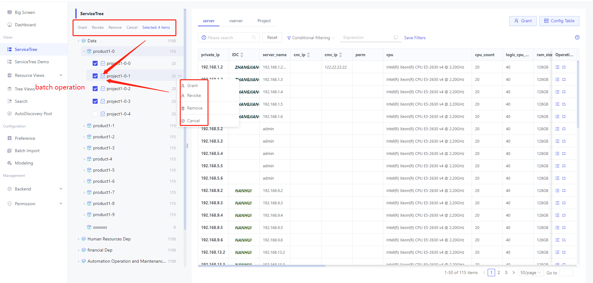
Task: Click Grant in the batch toolbar
Action: 82,27
